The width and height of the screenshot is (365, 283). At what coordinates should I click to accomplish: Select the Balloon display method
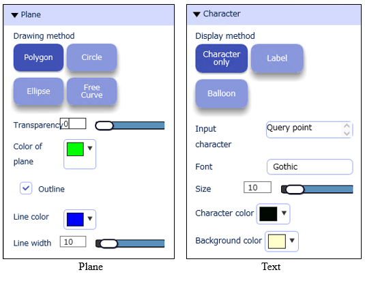[x=221, y=93]
